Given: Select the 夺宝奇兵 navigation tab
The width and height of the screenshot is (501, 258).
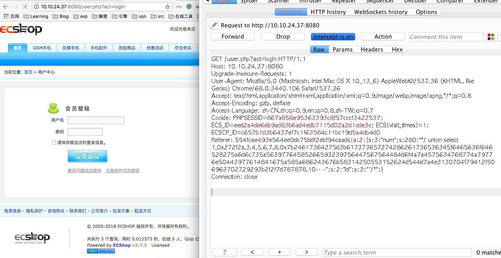Looking at the screenshot, I should [183, 48].
